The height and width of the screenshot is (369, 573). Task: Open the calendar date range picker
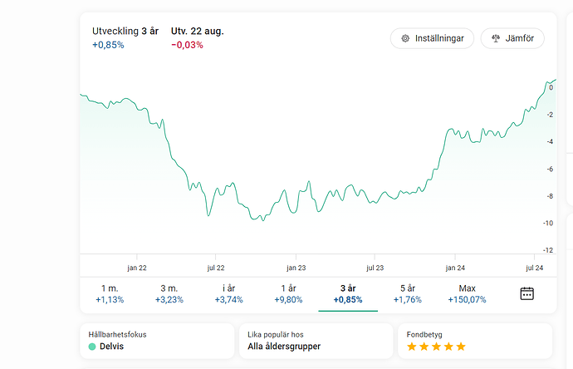coord(526,293)
